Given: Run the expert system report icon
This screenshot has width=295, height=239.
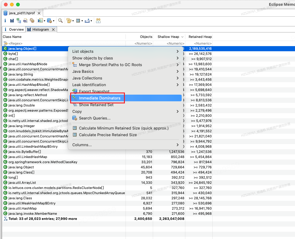Looking at the screenshot, I should tap(40, 21).
